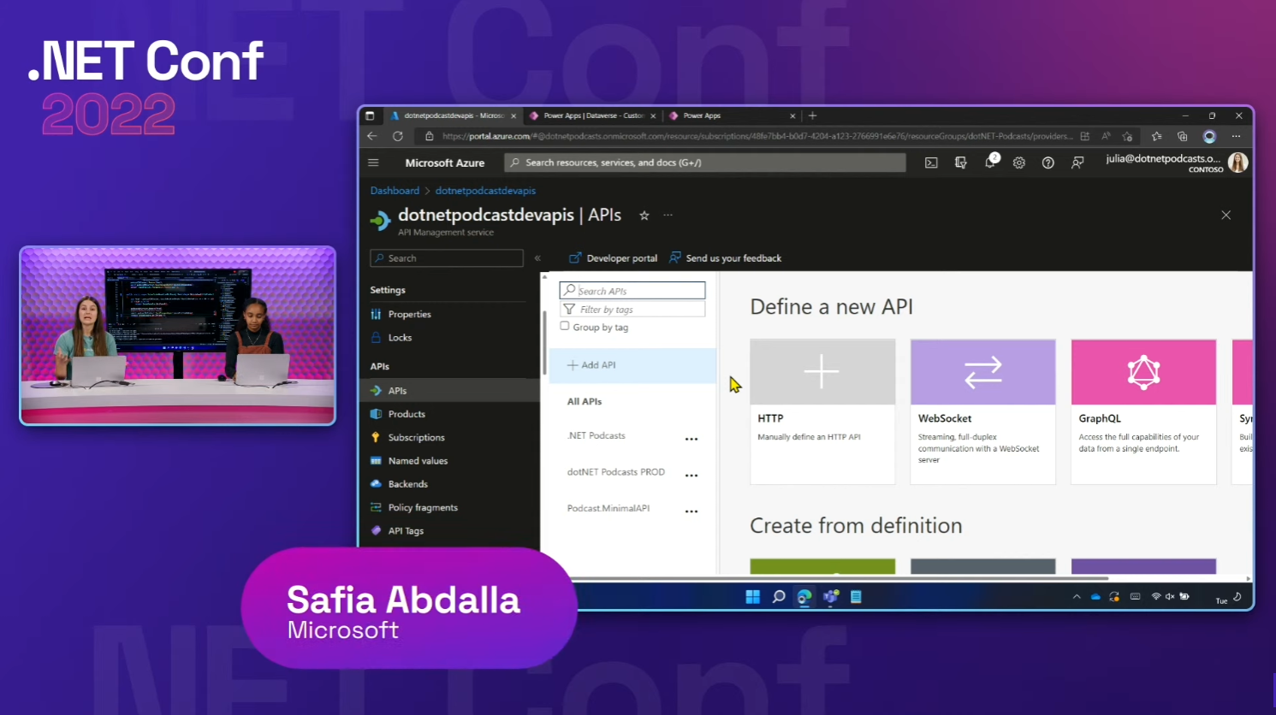Open the browser Favorites list
The width and height of the screenshot is (1276, 715).
(x=1157, y=136)
